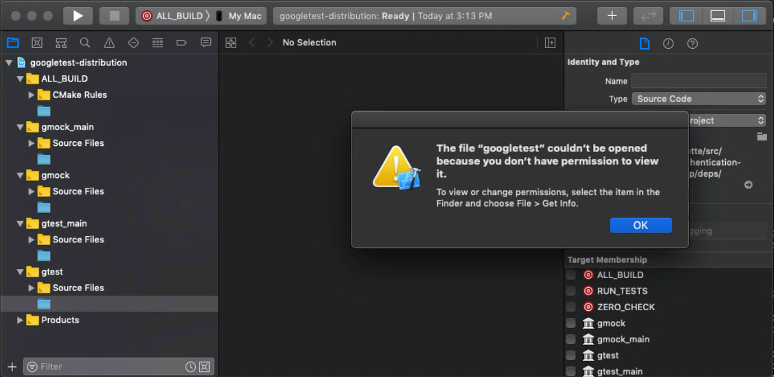The height and width of the screenshot is (377, 774).
Task: Collapse the gmock group
Action: pyautogui.click(x=20, y=176)
